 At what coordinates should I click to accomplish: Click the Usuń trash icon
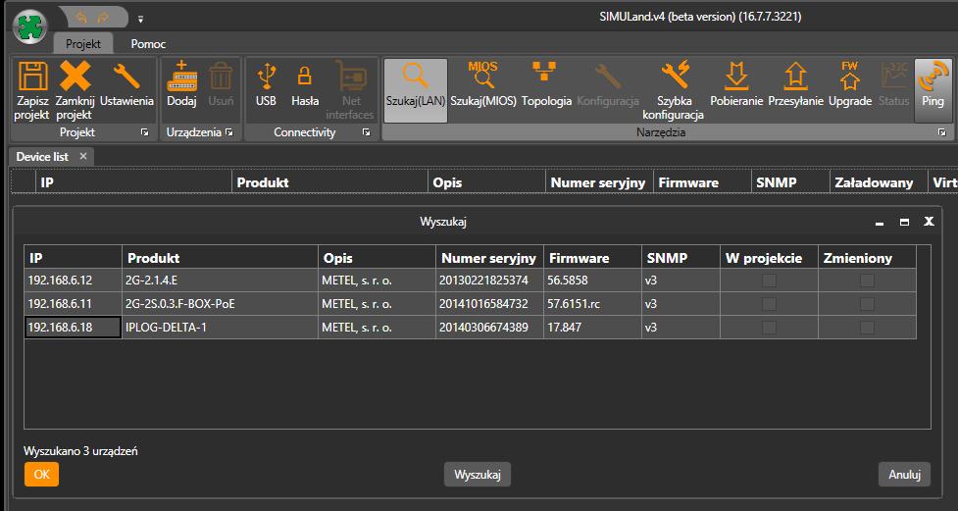click(x=221, y=83)
